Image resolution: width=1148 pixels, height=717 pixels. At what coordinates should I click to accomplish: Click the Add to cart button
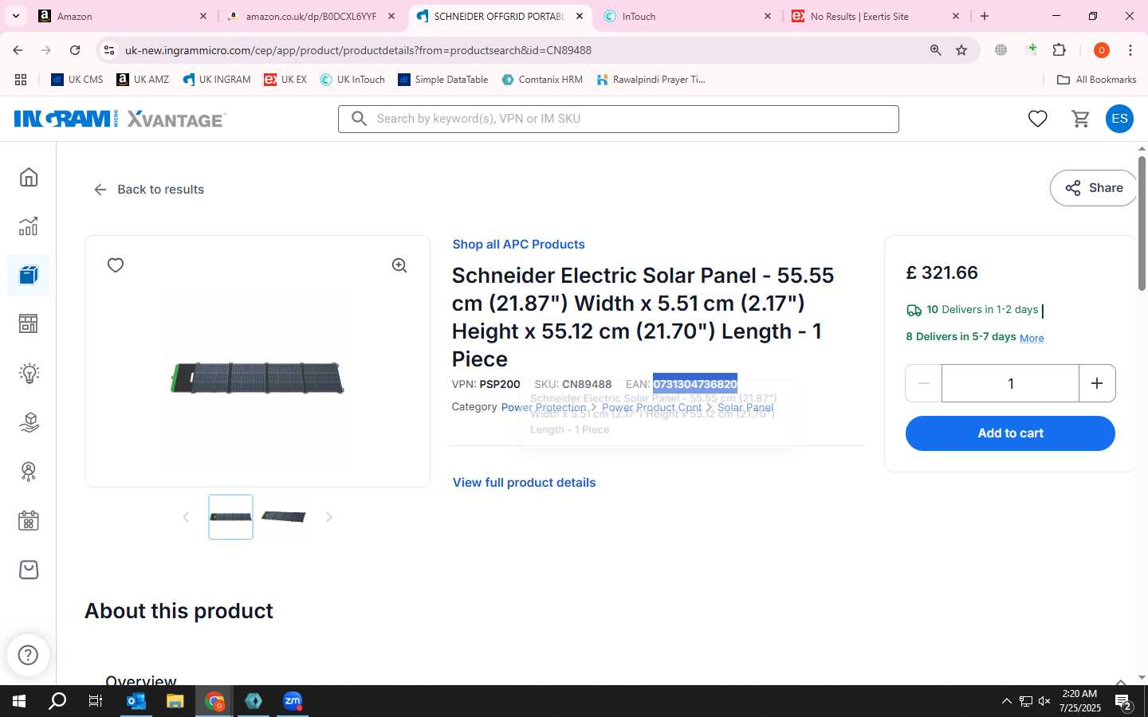tap(1010, 433)
